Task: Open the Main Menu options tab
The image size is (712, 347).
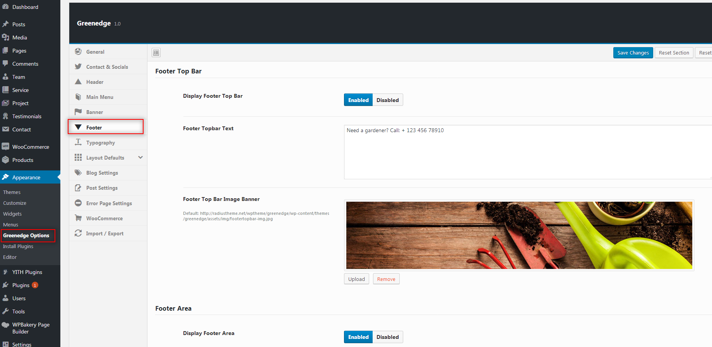Action: pos(108,97)
